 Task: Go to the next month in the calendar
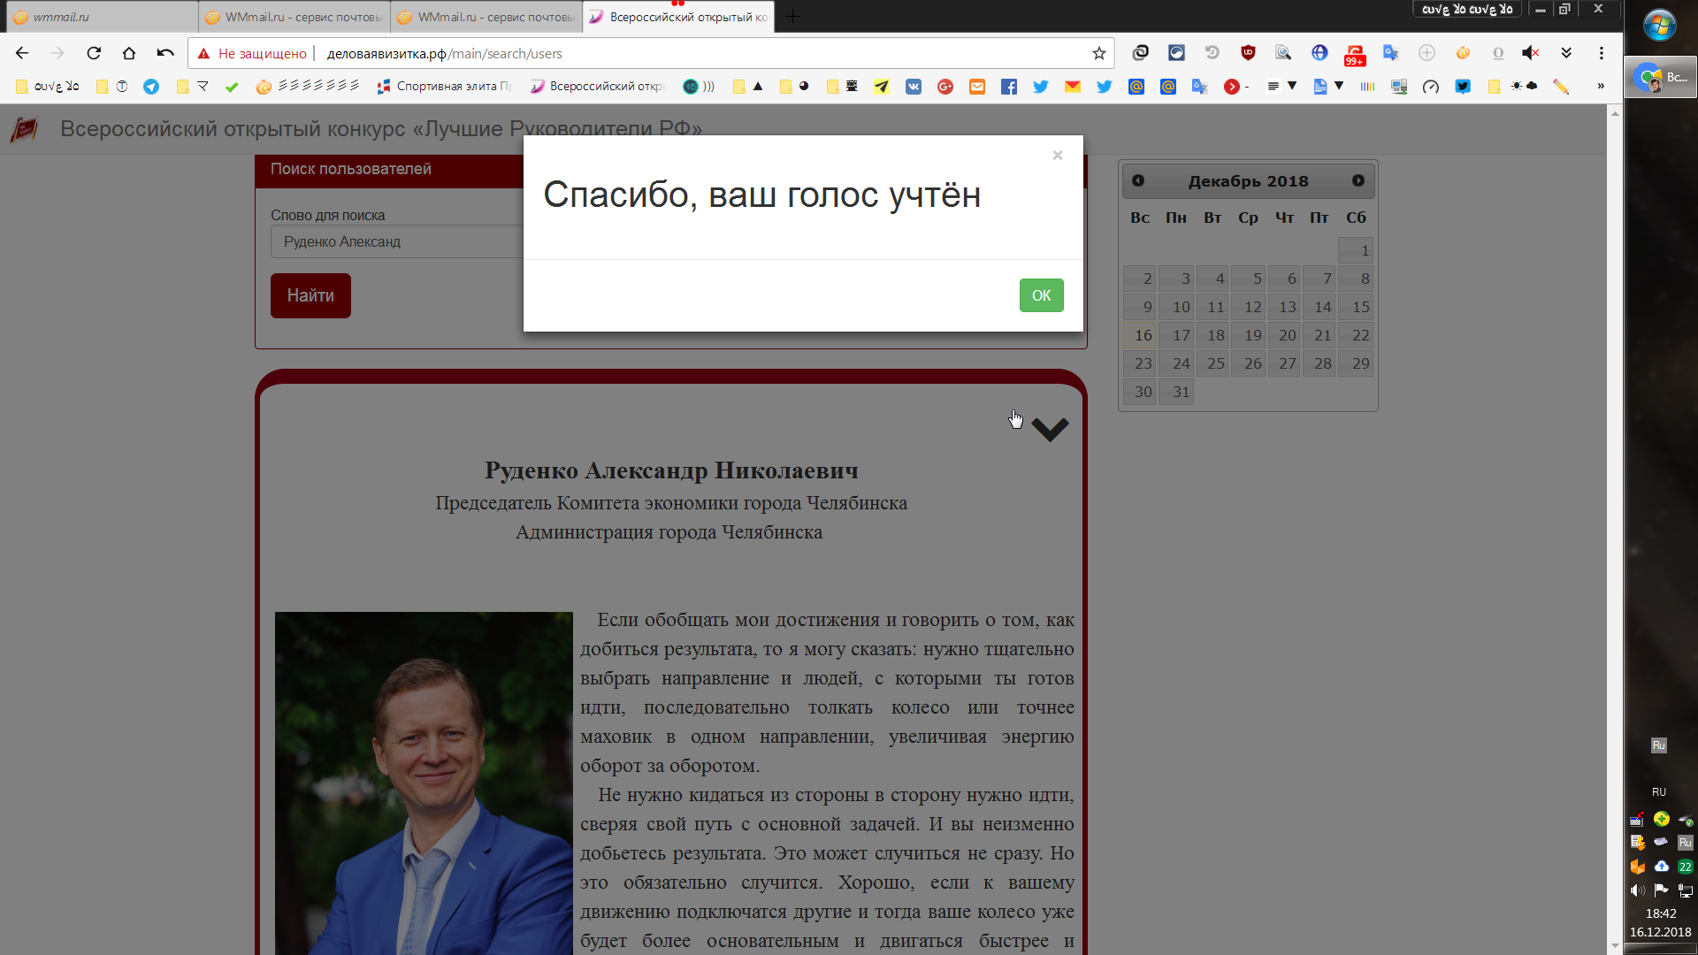tap(1358, 180)
